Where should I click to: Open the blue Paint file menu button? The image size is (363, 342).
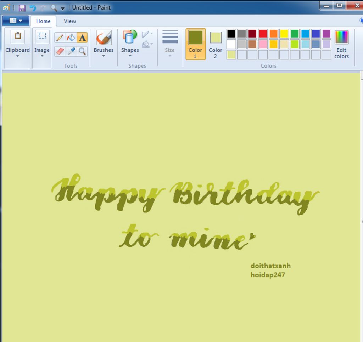tap(16, 21)
